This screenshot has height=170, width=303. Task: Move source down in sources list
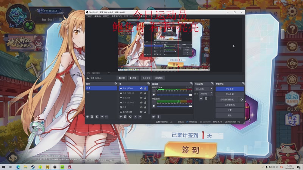pyautogui.click(x=140, y=117)
